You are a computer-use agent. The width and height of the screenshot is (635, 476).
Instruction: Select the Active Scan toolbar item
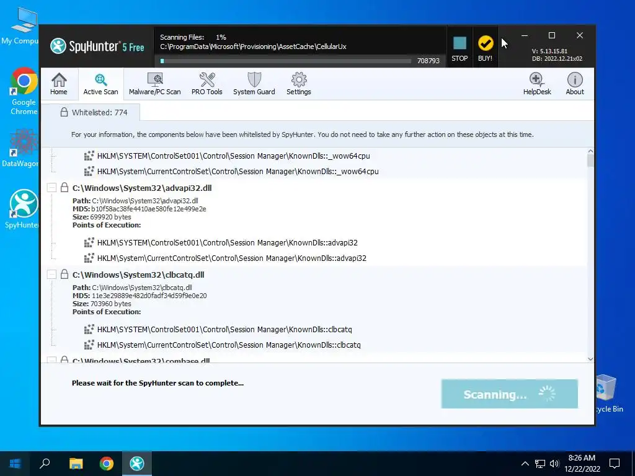click(x=101, y=84)
